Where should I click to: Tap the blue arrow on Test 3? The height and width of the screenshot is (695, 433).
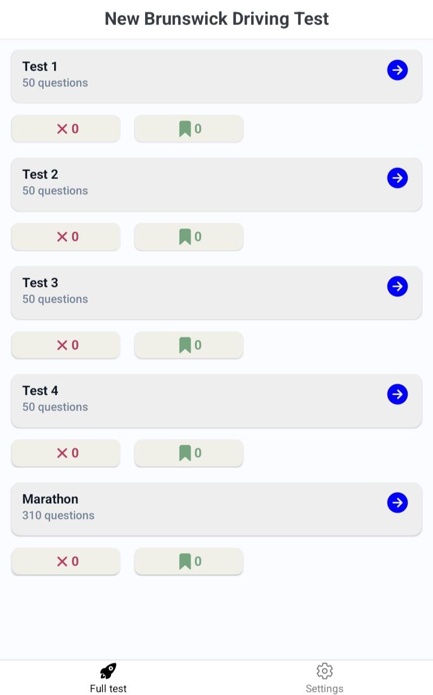click(397, 286)
